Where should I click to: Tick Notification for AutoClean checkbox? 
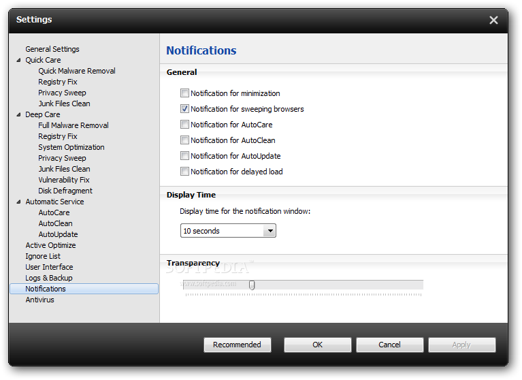(184, 140)
